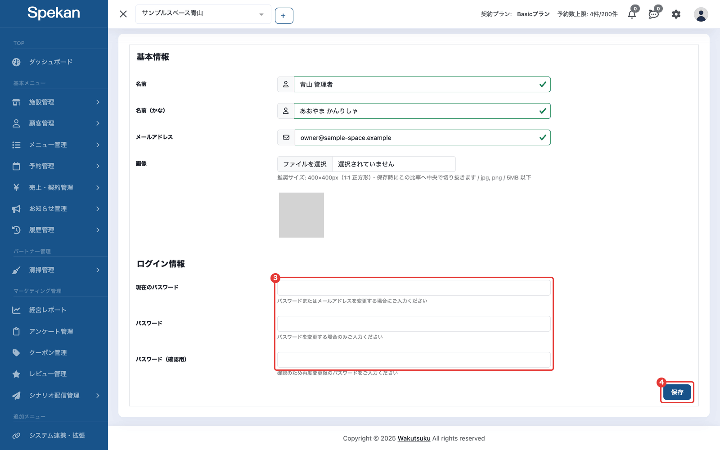Click the お知らせ管理 megaphone icon

(16, 209)
